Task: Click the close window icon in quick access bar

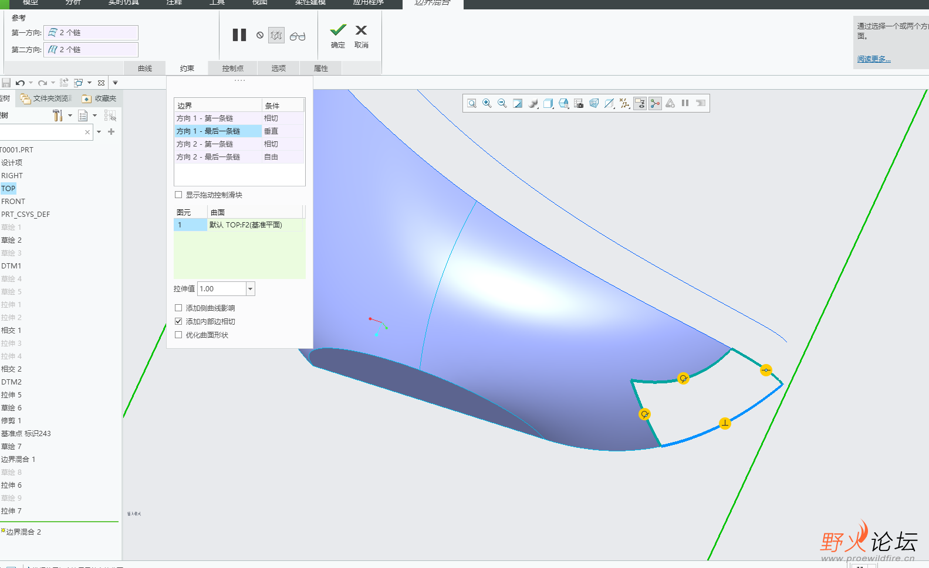Action: 101,83
